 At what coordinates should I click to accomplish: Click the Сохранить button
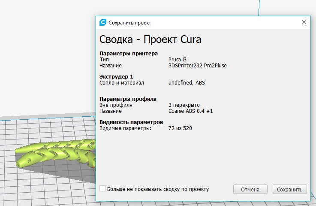(289, 189)
